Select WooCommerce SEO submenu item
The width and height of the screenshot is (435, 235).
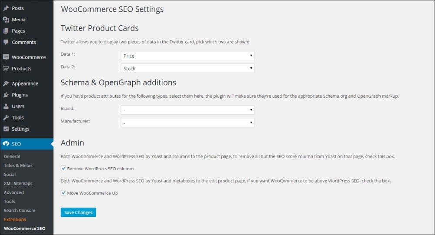(25, 228)
